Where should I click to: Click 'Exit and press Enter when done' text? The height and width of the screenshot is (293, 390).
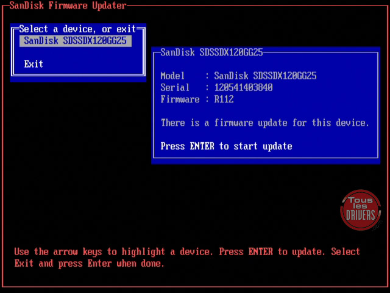click(90, 264)
